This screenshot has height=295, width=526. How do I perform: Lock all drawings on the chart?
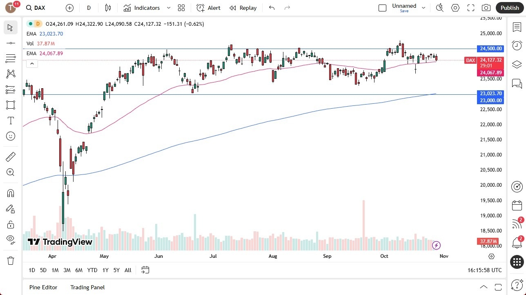[x=10, y=224]
